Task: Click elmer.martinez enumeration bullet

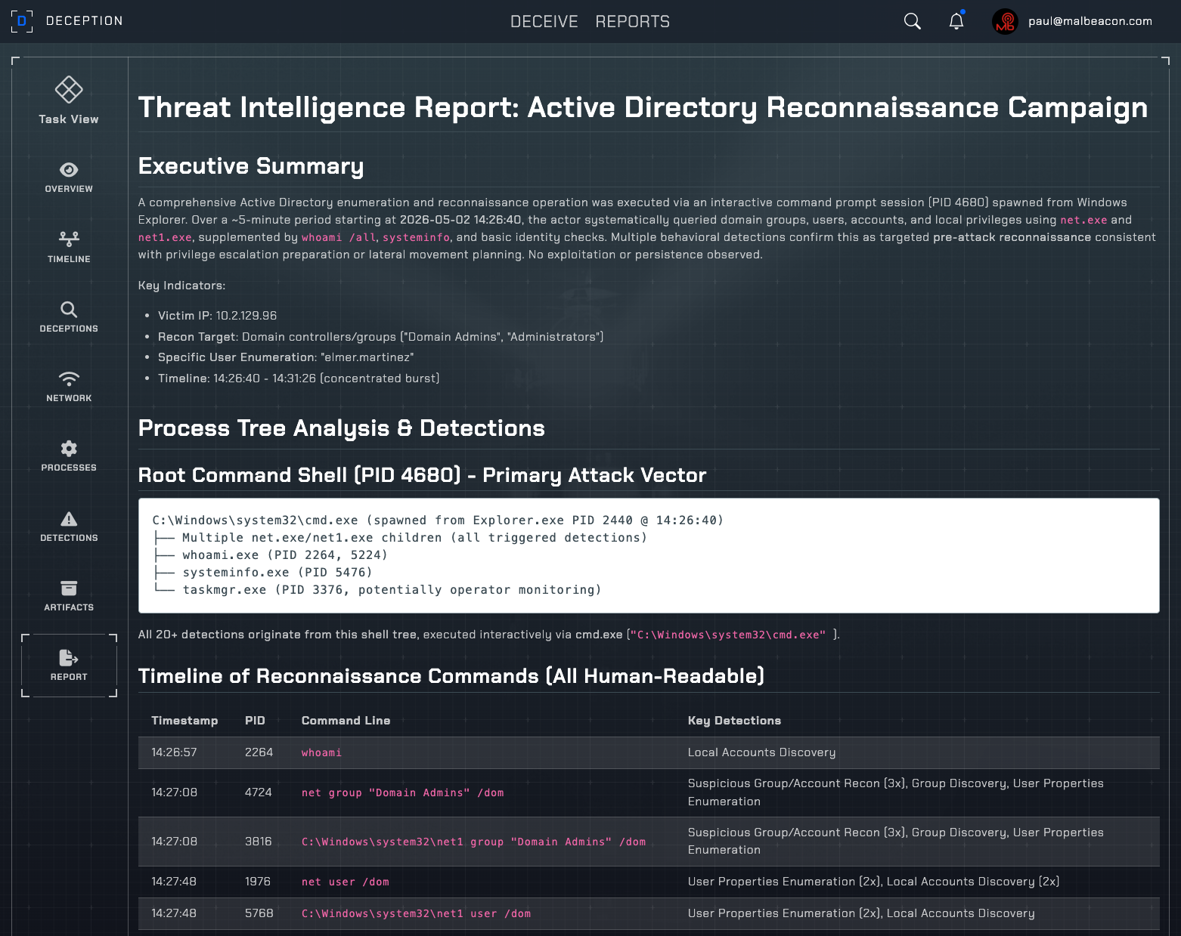Action: click(x=286, y=357)
